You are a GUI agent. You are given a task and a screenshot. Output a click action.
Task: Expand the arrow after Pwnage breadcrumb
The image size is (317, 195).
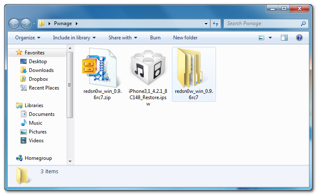[x=77, y=23]
